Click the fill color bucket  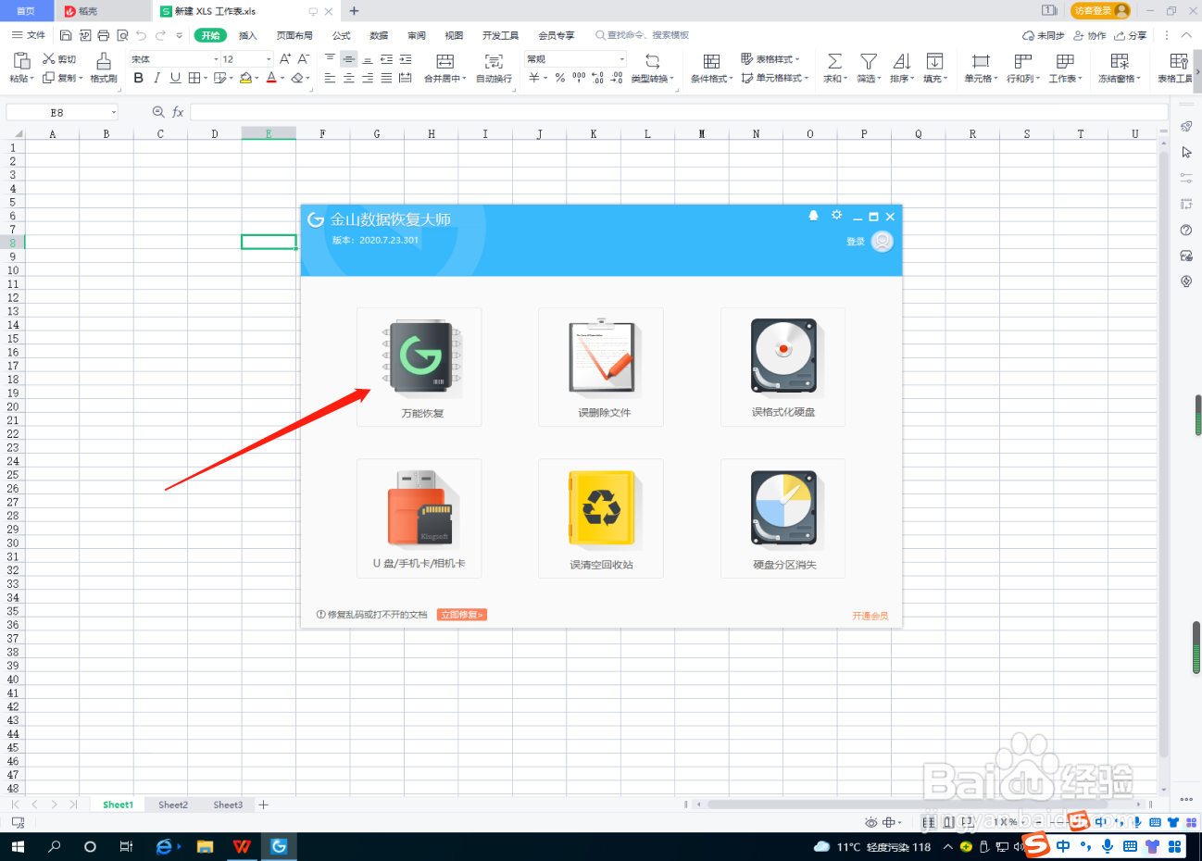[x=244, y=79]
